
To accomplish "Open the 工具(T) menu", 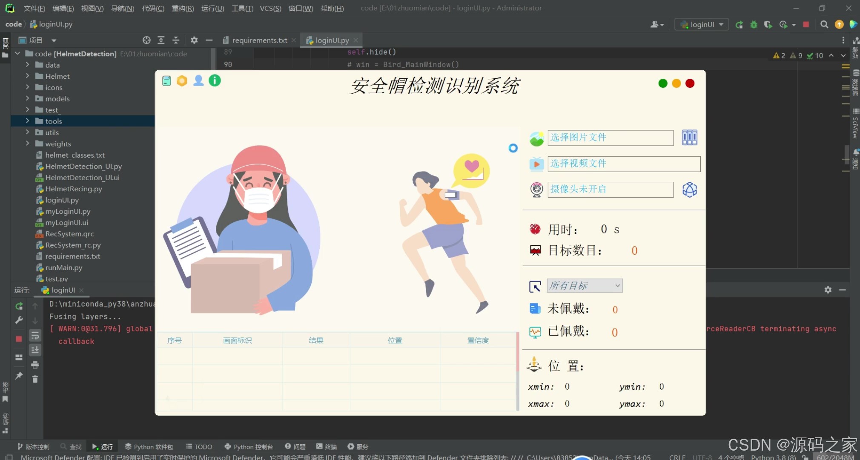I will click(242, 8).
